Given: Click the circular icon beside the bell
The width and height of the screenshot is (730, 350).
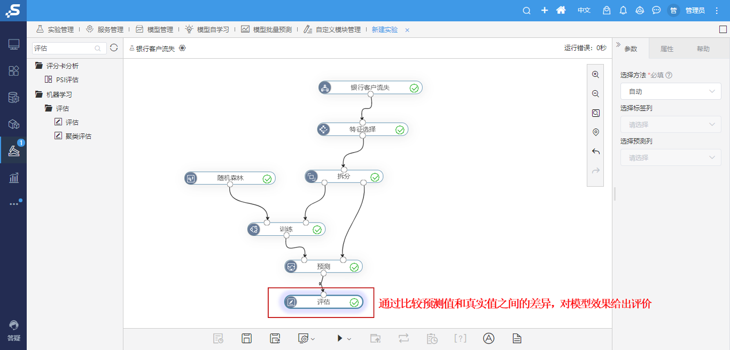Looking at the screenshot, I should click(x=640, y=11).
